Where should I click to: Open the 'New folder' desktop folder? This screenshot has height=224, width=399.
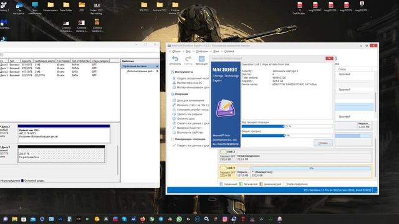tap(66, 7)
